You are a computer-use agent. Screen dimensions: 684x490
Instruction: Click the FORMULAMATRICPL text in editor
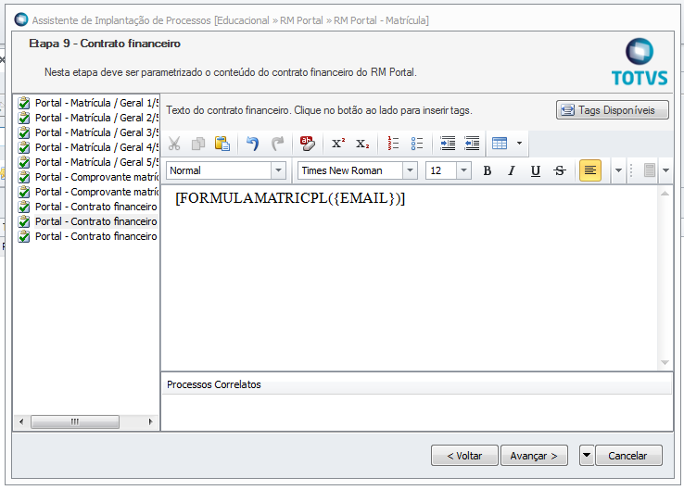(290, 198)
